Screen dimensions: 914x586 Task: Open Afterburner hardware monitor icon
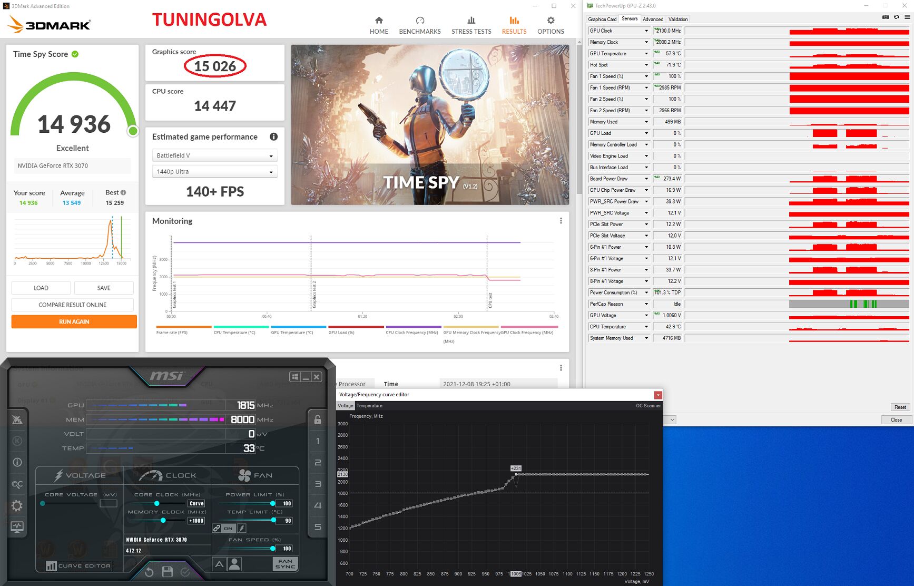click(17, 527)
